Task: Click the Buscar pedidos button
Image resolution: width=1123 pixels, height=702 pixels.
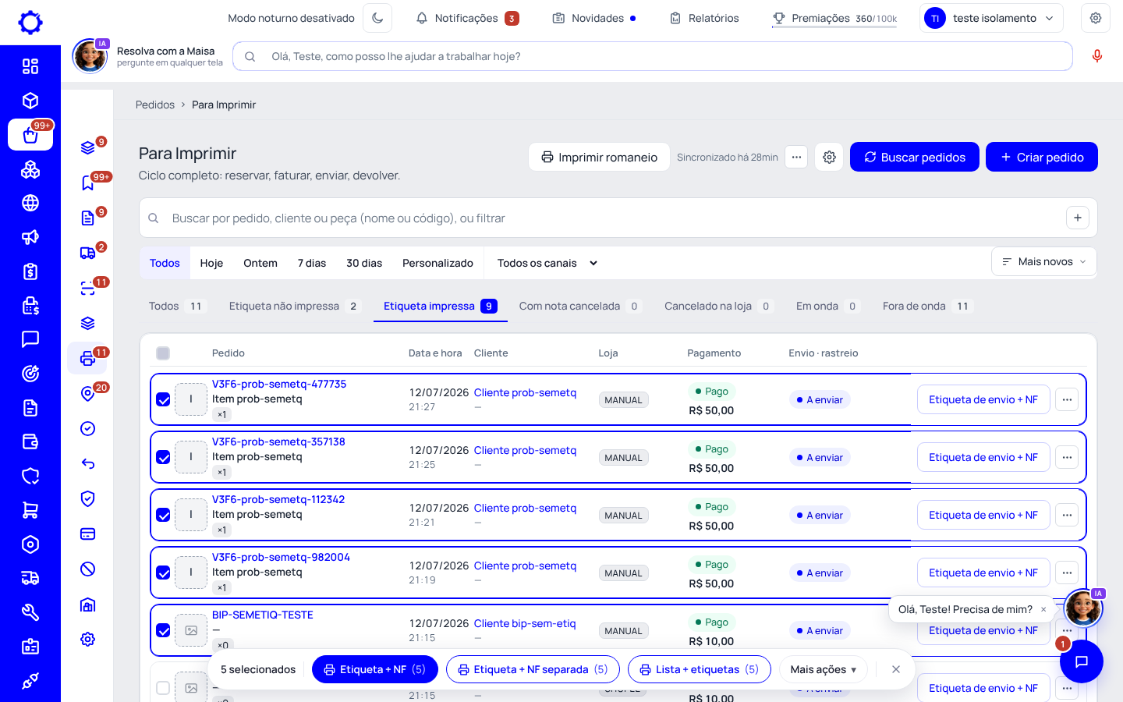Action: click(x=915, y=157)
